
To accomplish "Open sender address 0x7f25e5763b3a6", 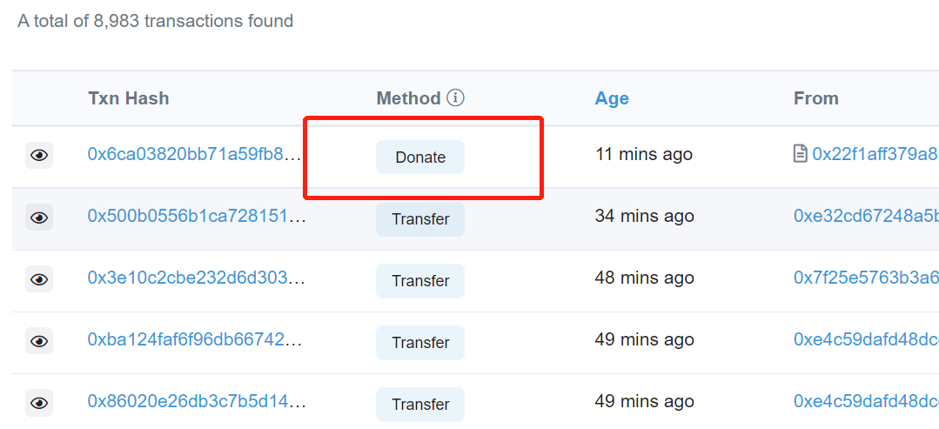I will [x=866, y=278].
